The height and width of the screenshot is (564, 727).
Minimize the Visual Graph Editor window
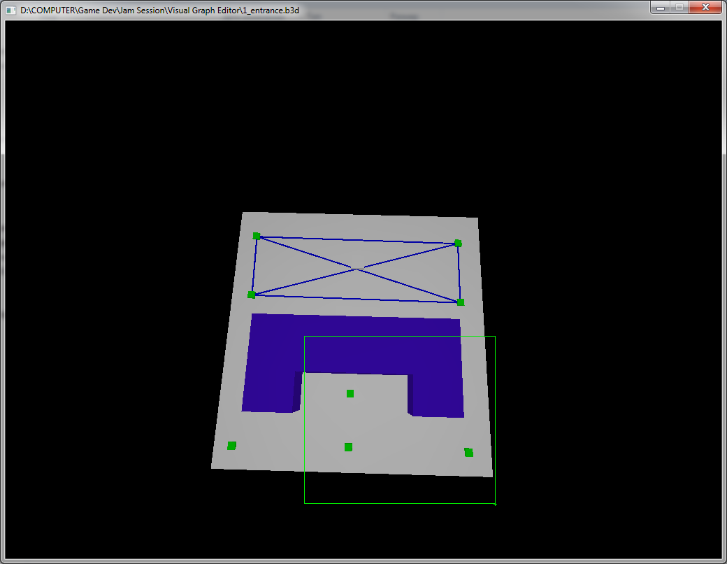click(660, 8)
